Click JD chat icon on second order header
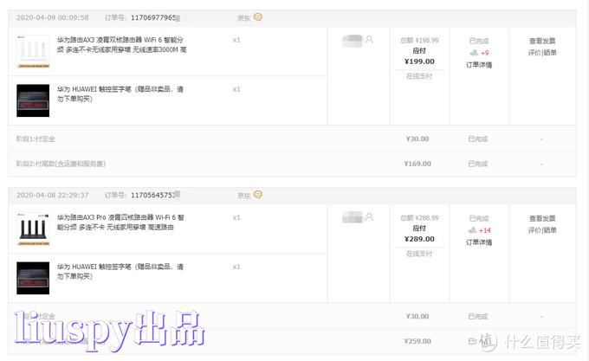Viewport: 589px width, 361px height. (x=258, y=195)
